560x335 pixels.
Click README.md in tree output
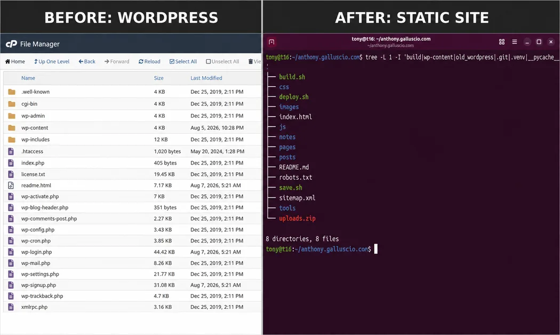(294, 167)
